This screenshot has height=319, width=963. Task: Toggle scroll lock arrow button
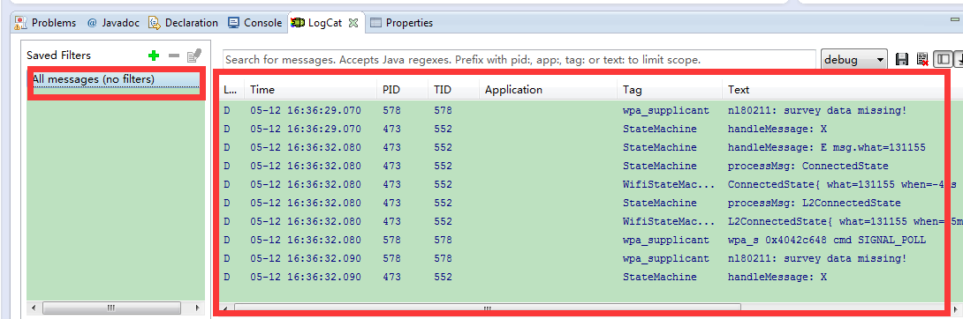pos(959,59)
